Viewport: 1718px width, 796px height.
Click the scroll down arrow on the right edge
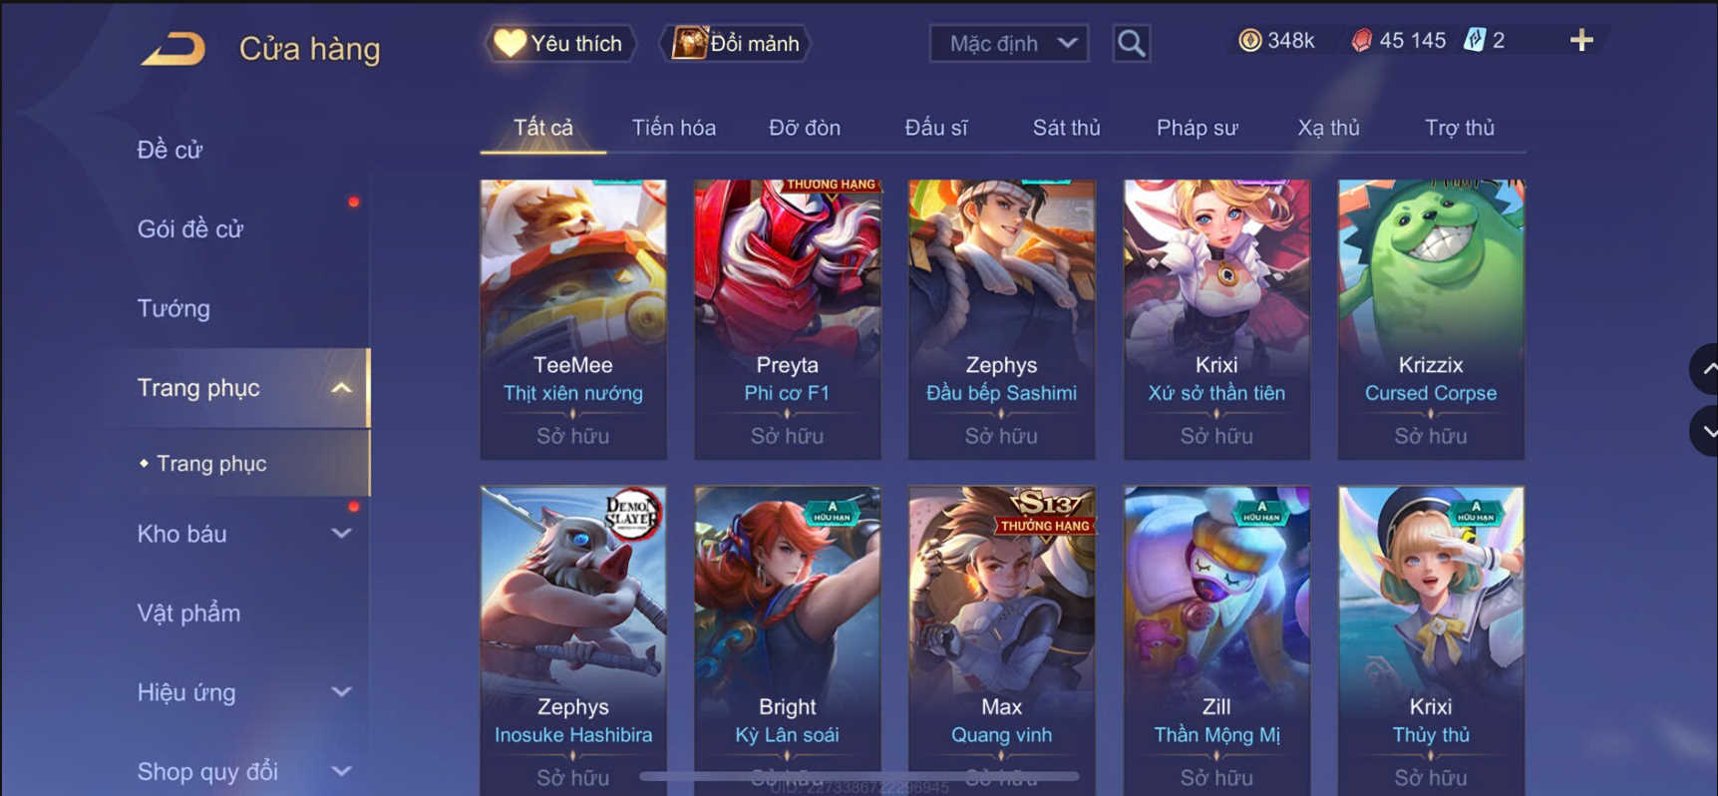[x=1706, y=431]
